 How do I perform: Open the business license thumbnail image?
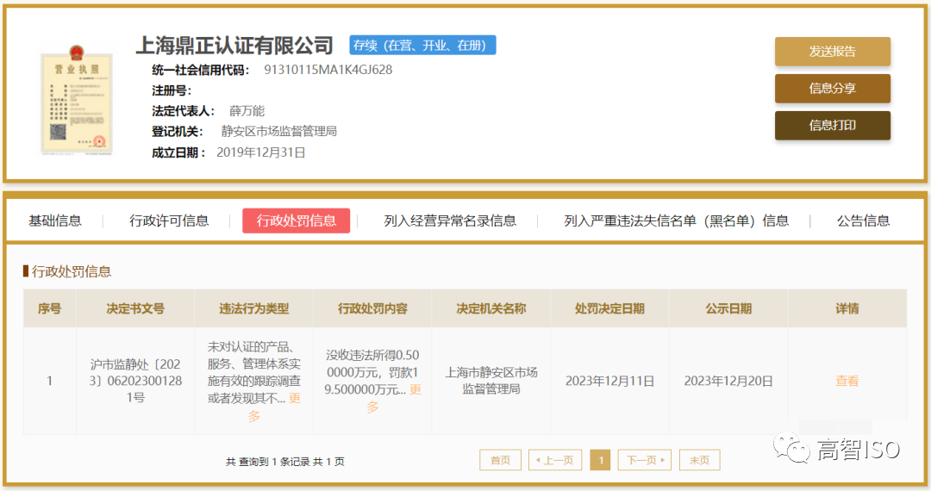pos(76,100)
